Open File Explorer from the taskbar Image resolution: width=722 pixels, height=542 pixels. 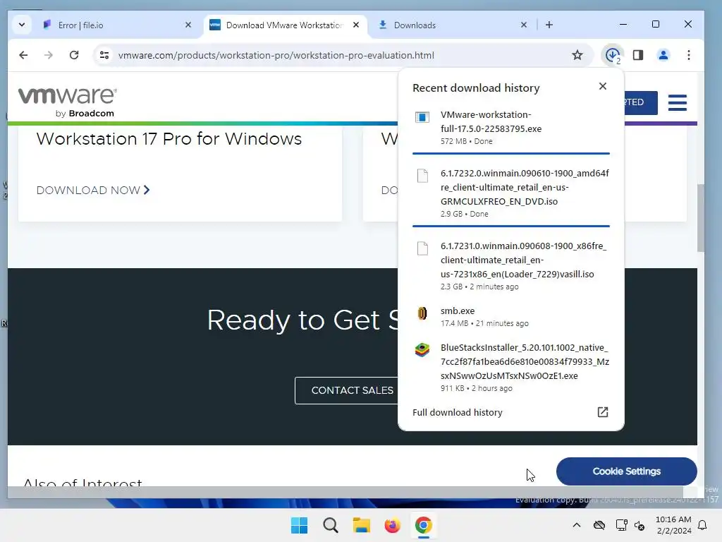tap(362, 525)
